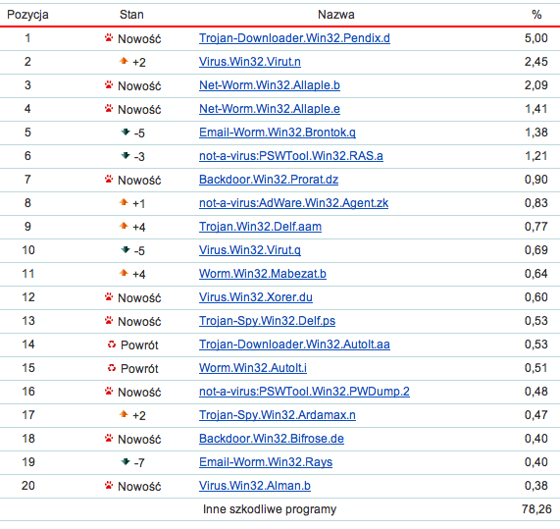The height and width of the screenshot is (529, 560).
Task: Click the green down arrow in Brontok.q row
Action: pyautogui.click(x=126, y=132)
